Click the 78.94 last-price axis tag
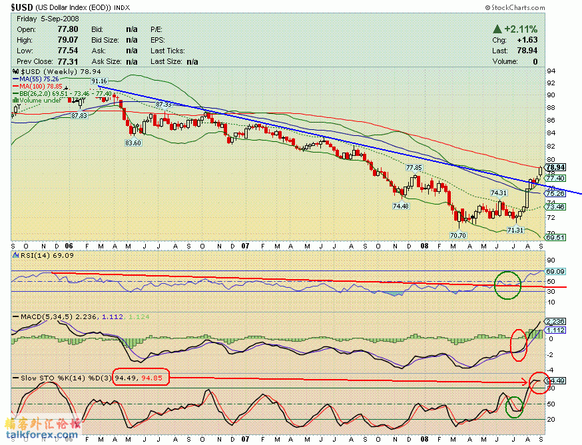The image size is (582, 445). (555, 167)
